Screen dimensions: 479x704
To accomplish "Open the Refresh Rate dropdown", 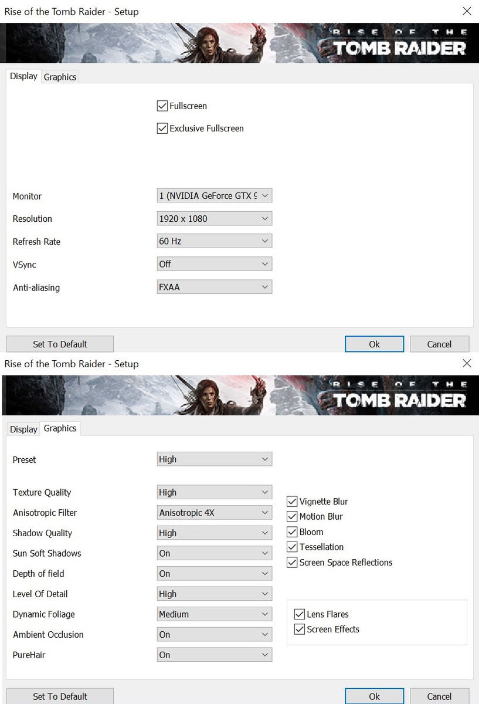I will tap(215, 241).
